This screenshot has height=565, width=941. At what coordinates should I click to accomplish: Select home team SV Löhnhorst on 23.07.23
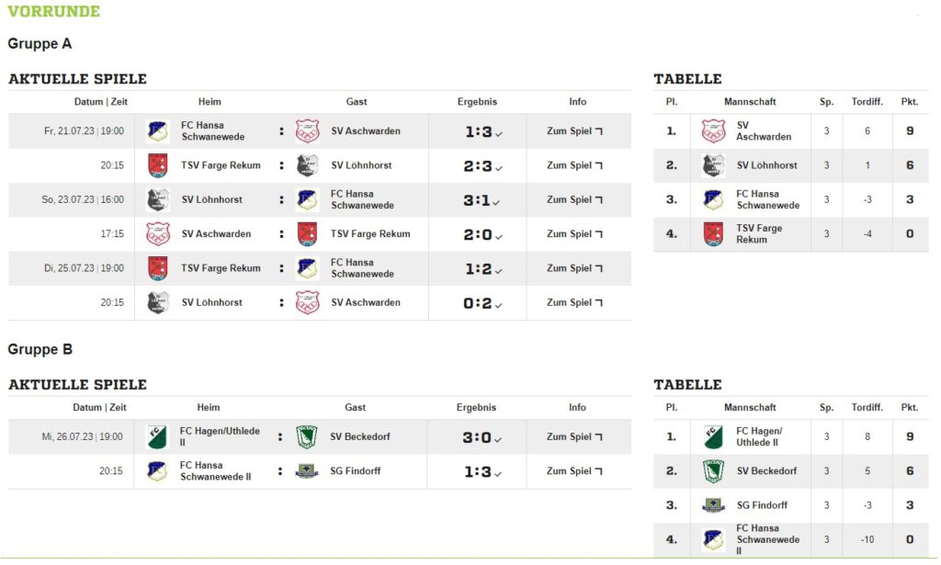[x=211, y=199]
